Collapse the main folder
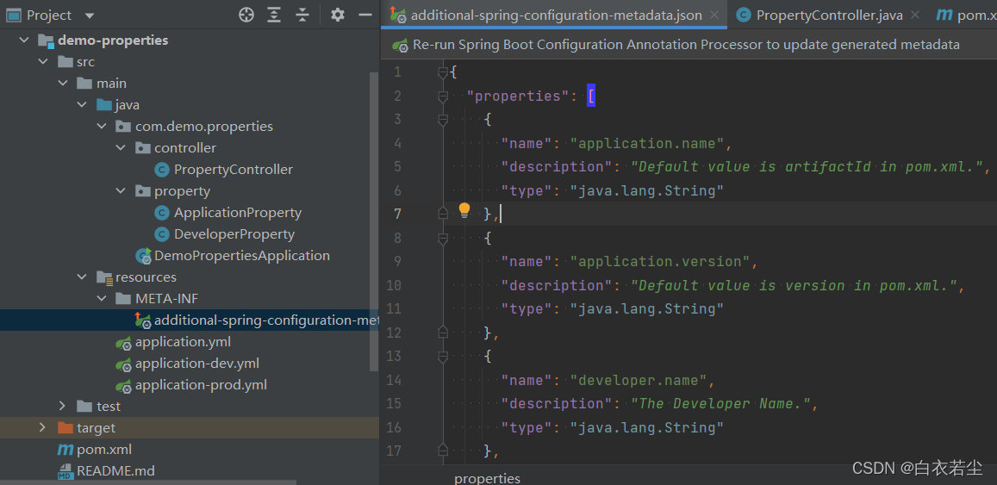This screenshot has height=485, width=997. tap(63, 84)
